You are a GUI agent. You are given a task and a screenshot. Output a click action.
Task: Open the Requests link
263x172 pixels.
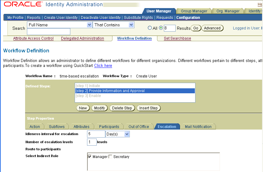pos(165,18)
